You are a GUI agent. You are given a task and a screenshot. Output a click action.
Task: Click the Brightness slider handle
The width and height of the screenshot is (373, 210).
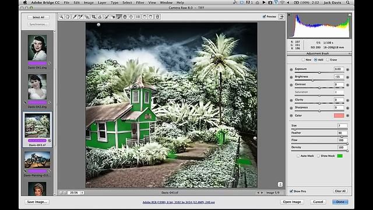tap(312, 80)
